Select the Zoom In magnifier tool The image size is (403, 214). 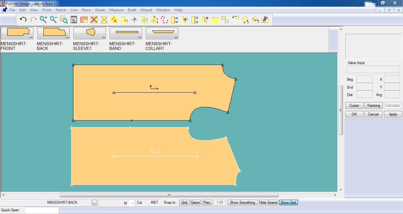tap(44, 20)
